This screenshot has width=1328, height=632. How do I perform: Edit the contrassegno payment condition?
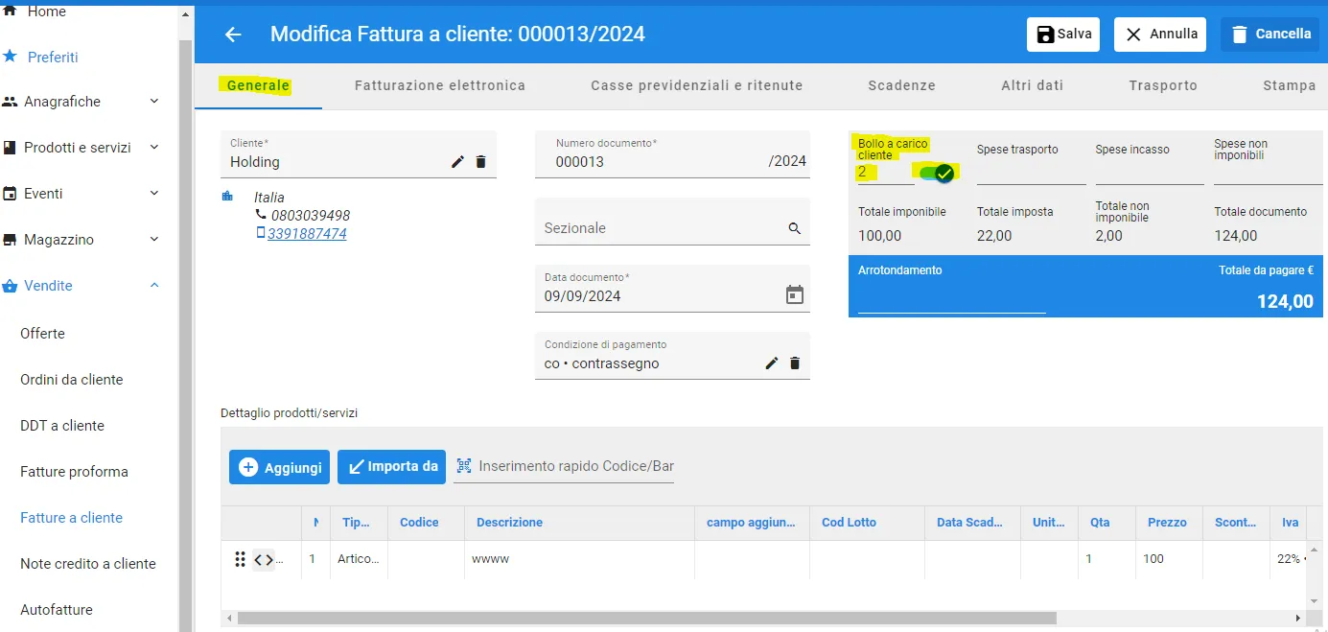(771, 363)
